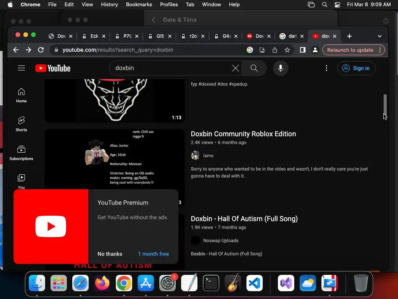The height and width of the screenshot is (299, 398).
Task: Click the install/download icon in the address bar
Action: [262, 50]
